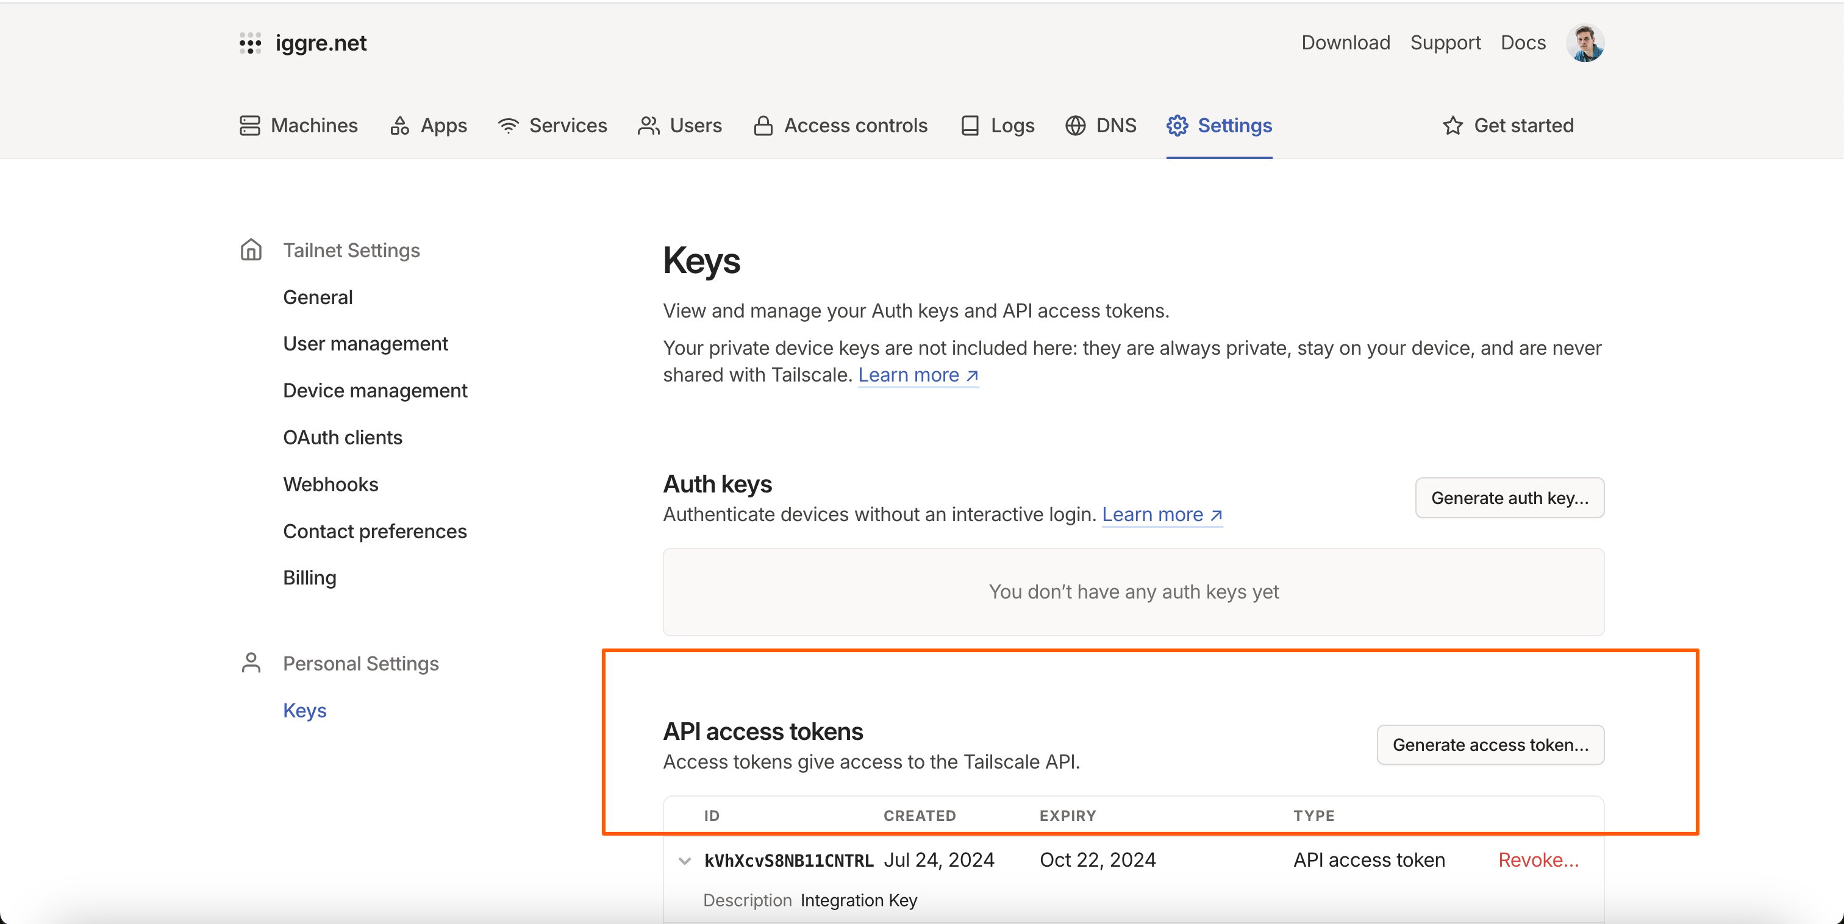This screenshot has height=924, width=1844.
Task: Open Device management settings
Action: tap(375, 391)
